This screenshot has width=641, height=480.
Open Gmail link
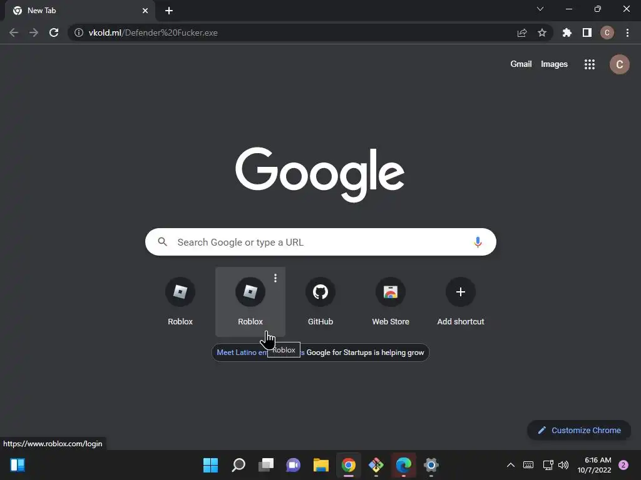click(x=521, y=64)
